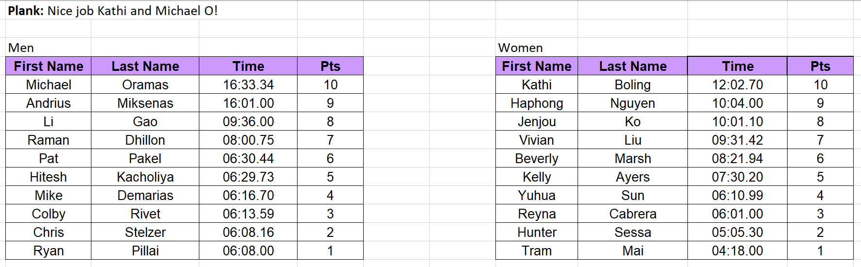861x267 pixels.
Task: Select the cell with time 12:02.70
Action: (737, 84)
